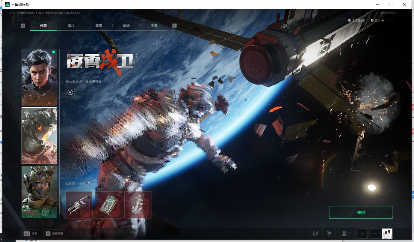The height and width of the screenshot is (242, 414).
Task: Select the armored red-helmet skin thumbnail
Action: click(39, 136)
